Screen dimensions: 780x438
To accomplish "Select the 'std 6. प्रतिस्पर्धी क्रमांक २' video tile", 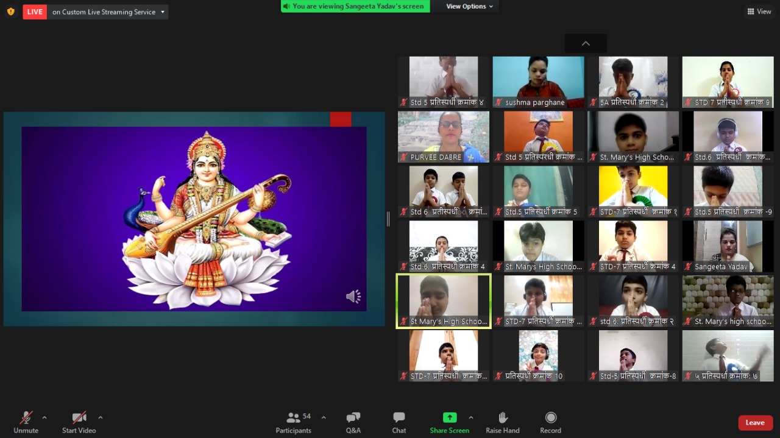I will click(633, 301).
